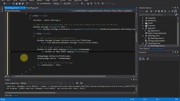Expand the Common folder
The height and width of the screenshot is (101, 180).
click(x=143, y=26)
